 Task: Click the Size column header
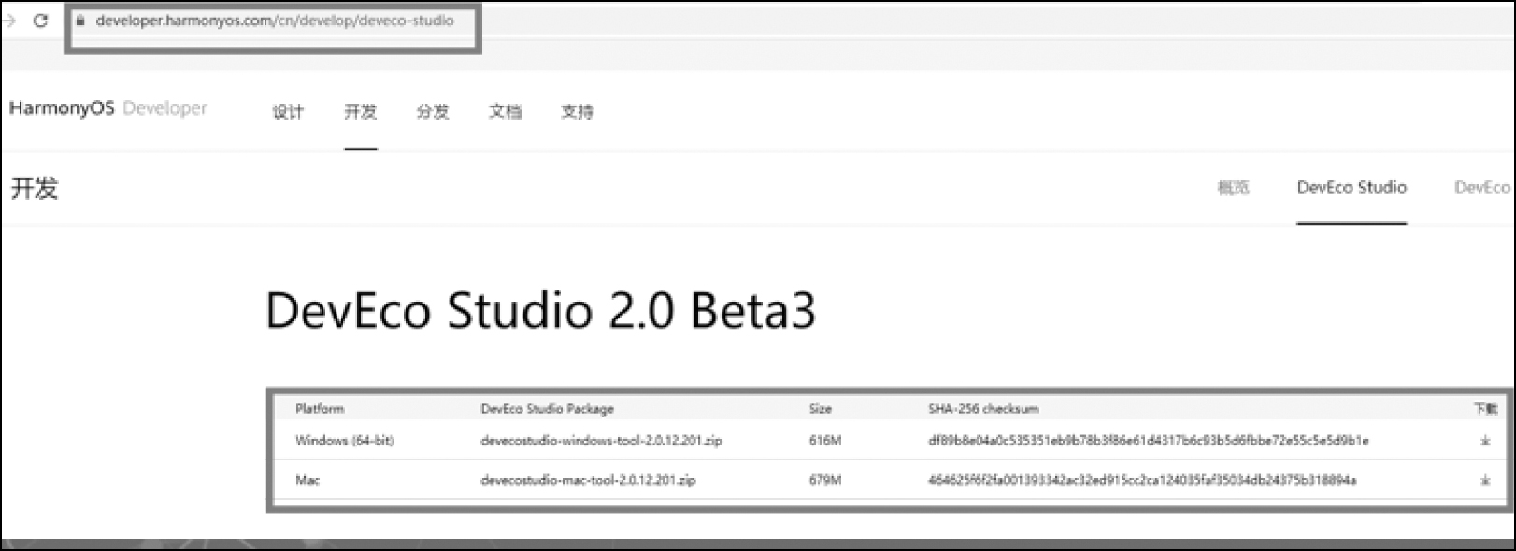821,409
